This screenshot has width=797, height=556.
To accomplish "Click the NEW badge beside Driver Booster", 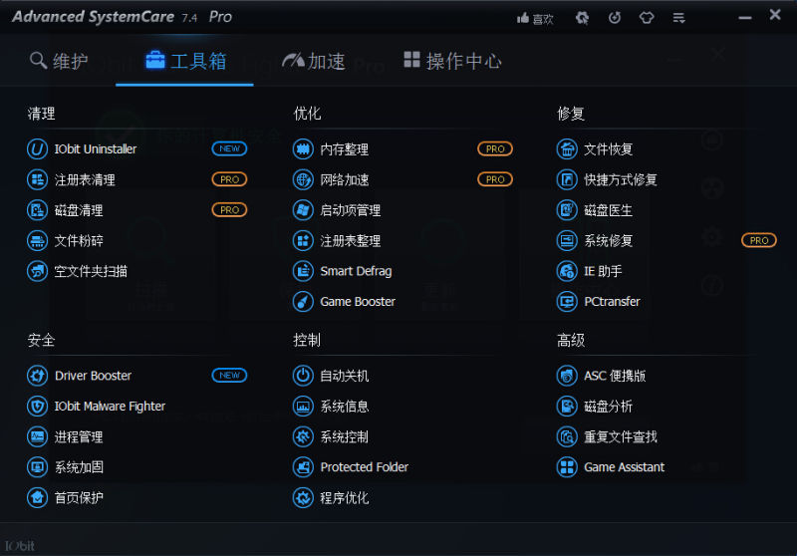I will pyautogui.click(x=229, y=376).
